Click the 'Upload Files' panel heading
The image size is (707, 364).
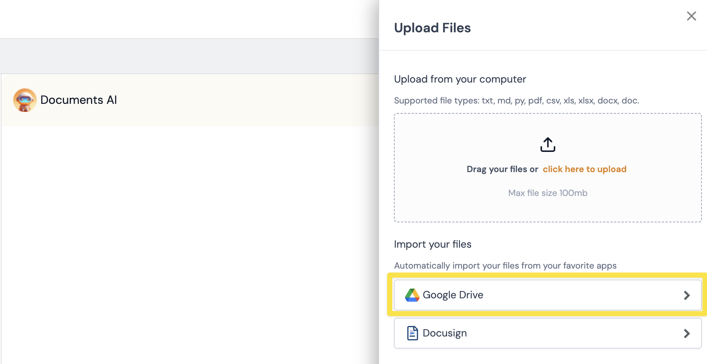[432, 28]
